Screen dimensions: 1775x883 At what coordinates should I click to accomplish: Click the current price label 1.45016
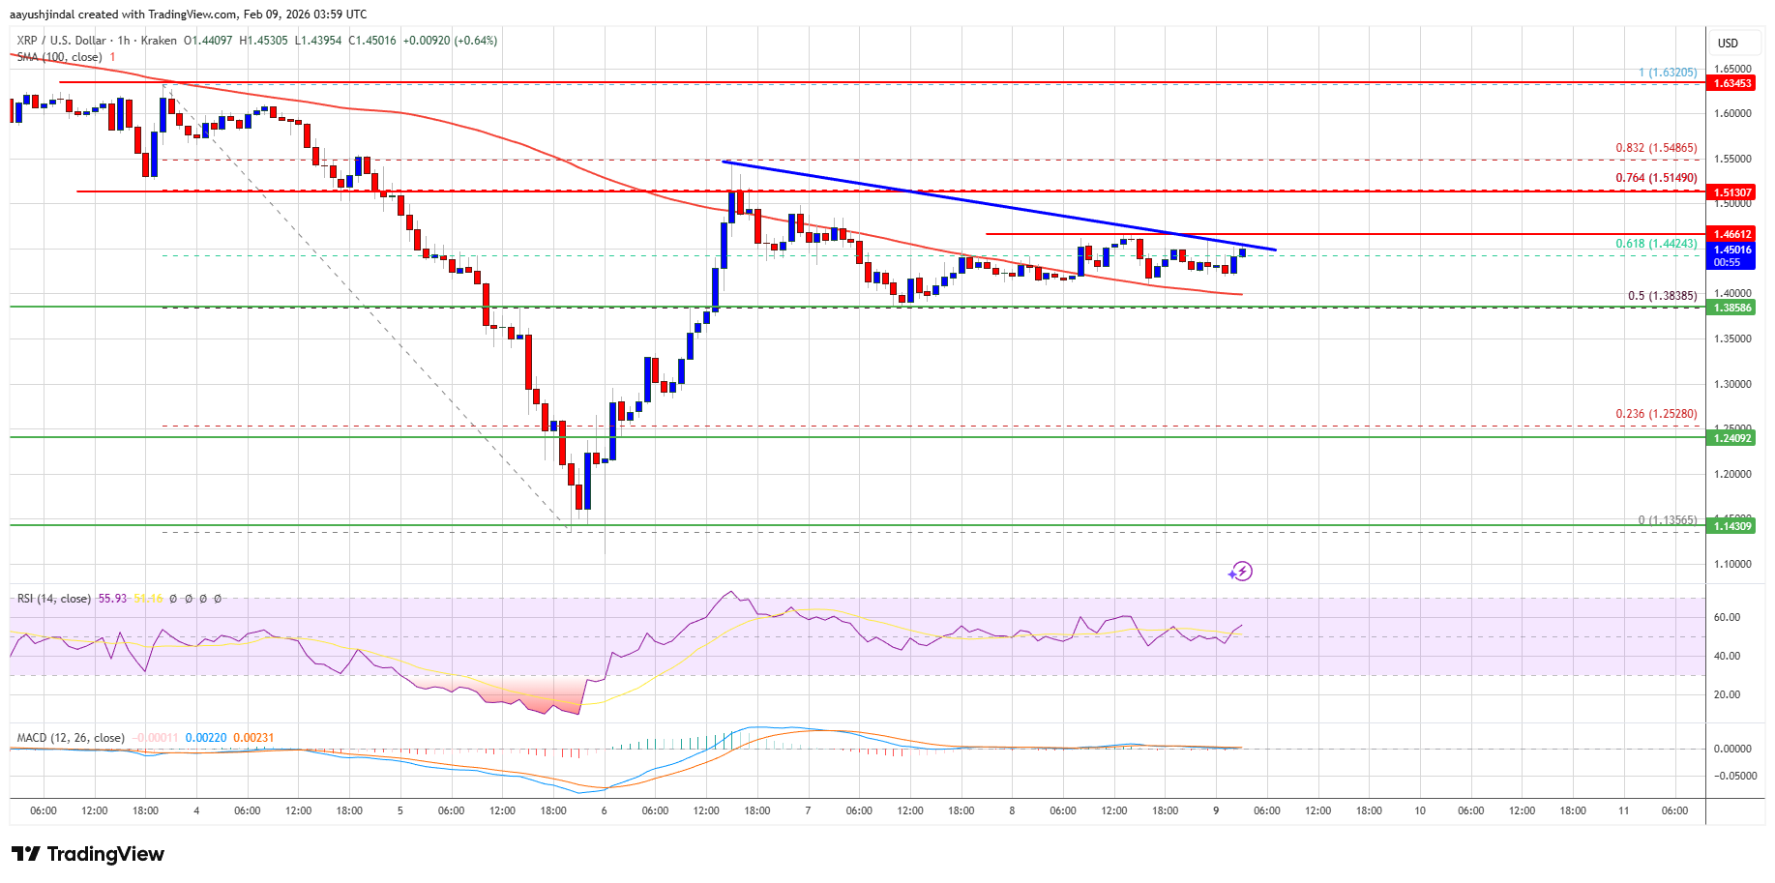click(x=1731, y=249)
